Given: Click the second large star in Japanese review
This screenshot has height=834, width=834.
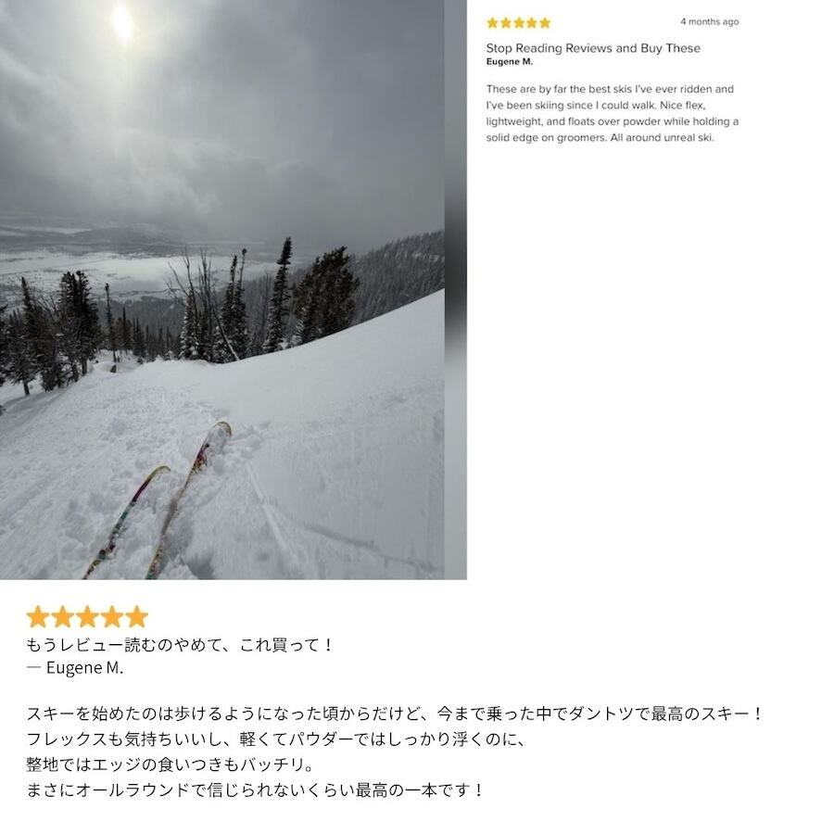Looking at the screenshot, I should pos(63,617).
